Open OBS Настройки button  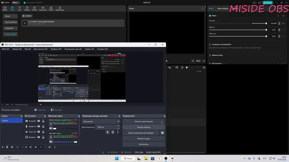point(144,144)
